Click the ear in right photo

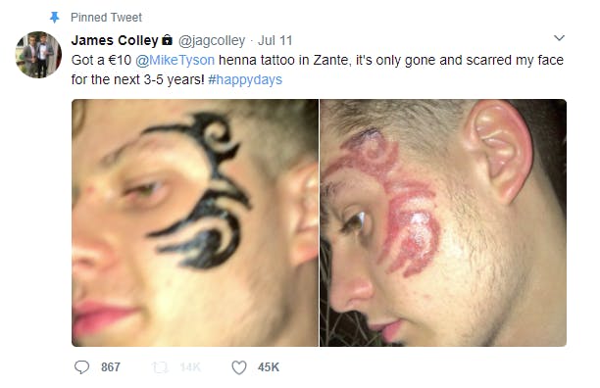pyautogui.click(x=497, y=149)
